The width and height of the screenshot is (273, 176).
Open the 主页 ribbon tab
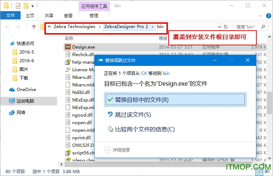(30, 15)
